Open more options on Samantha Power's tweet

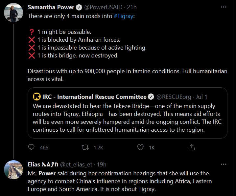pos(223,7)
